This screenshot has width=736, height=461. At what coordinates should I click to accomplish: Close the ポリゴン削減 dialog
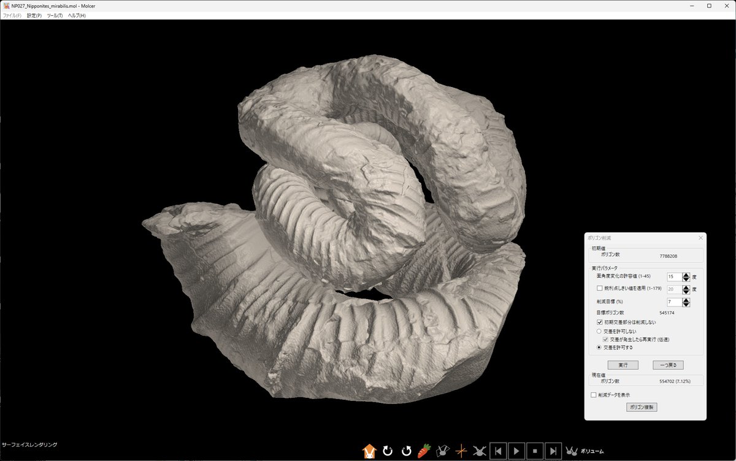point(700,237)
